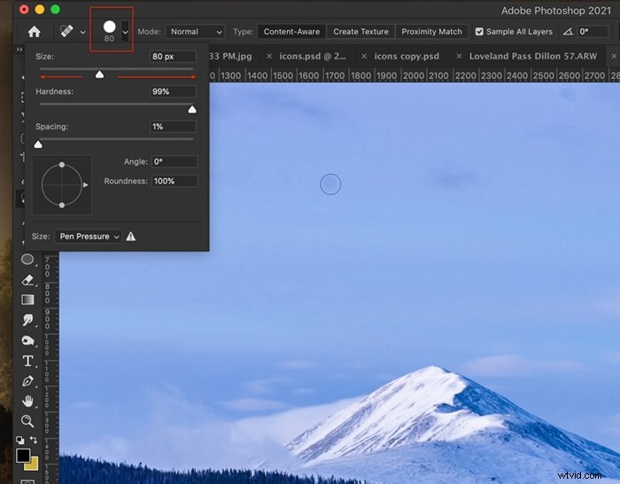Image resolution: width=620 pixels, height=484 pixels.
Task: Click the warning triangle beside Pen Pressure
Action: (131, 237)
